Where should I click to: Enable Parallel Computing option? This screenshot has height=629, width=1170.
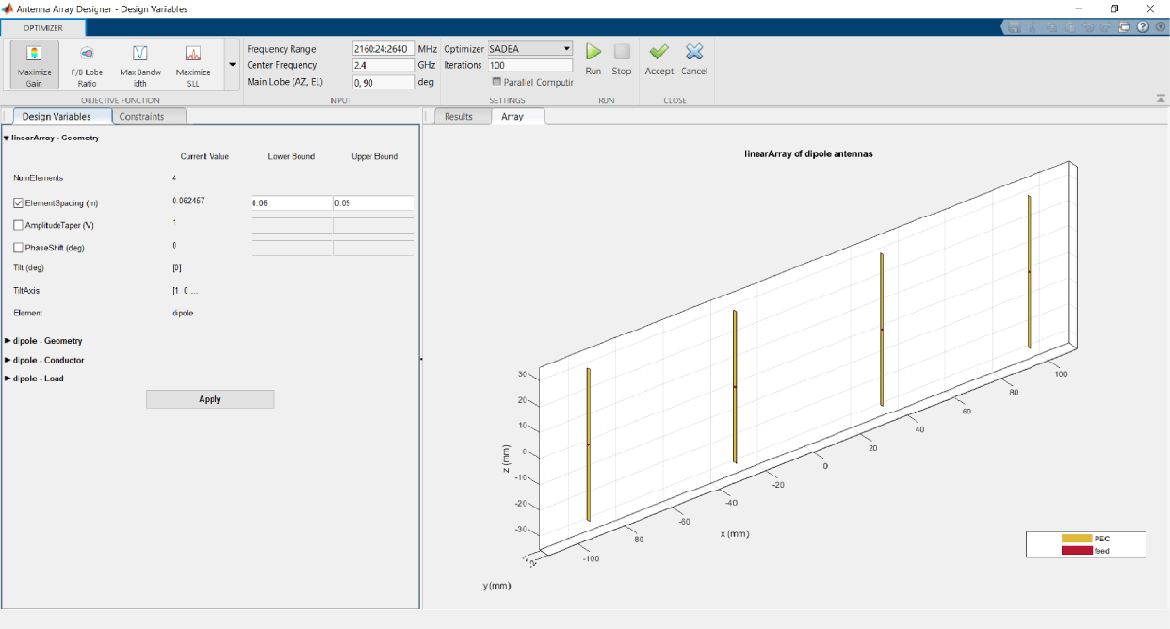pos(497,82)
